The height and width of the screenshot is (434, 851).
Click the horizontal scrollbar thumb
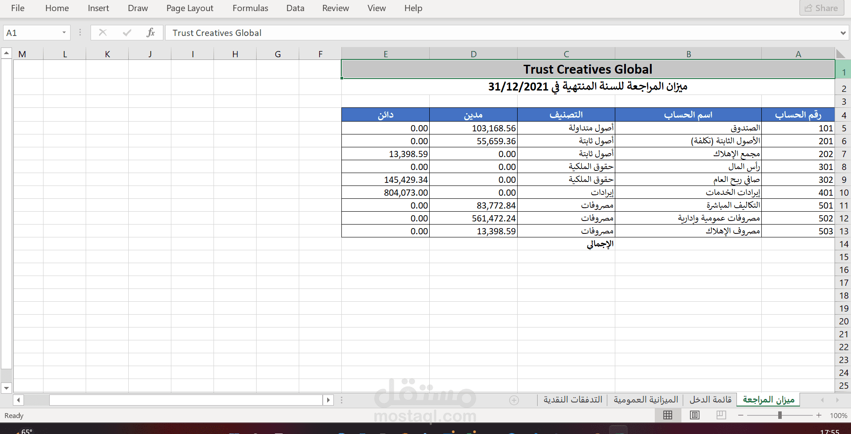(x=186, y=400)
